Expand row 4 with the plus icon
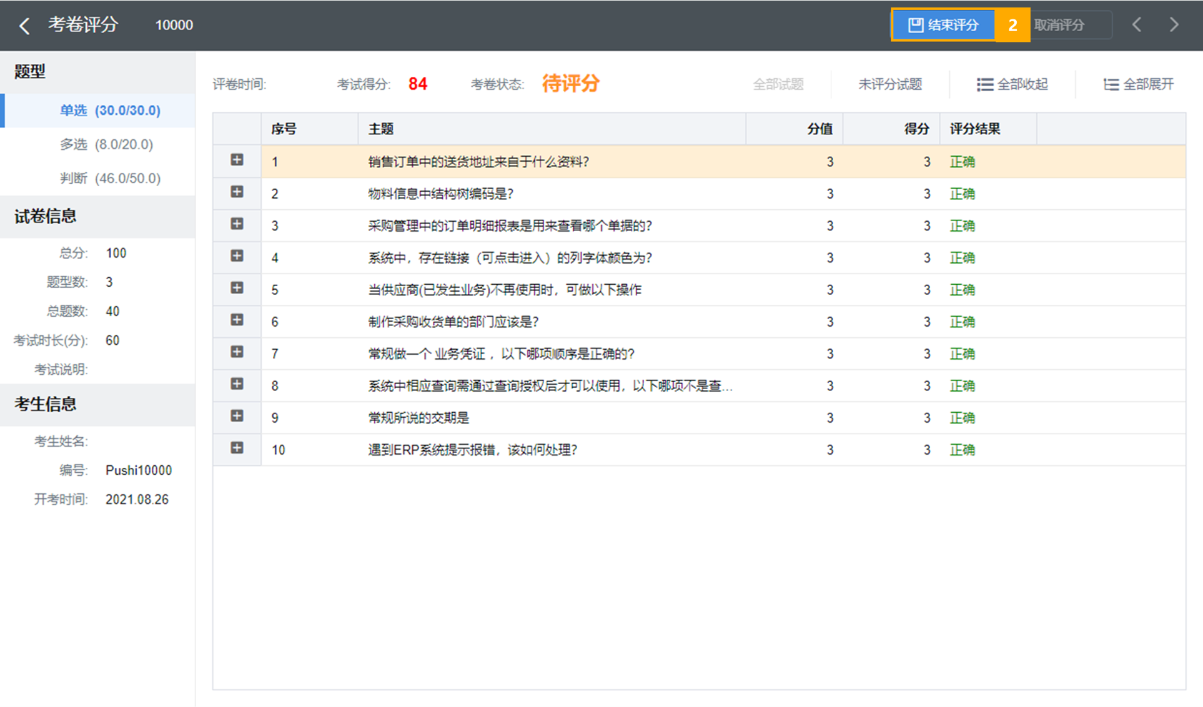The image size is (1203, 707). pos(237,255)
